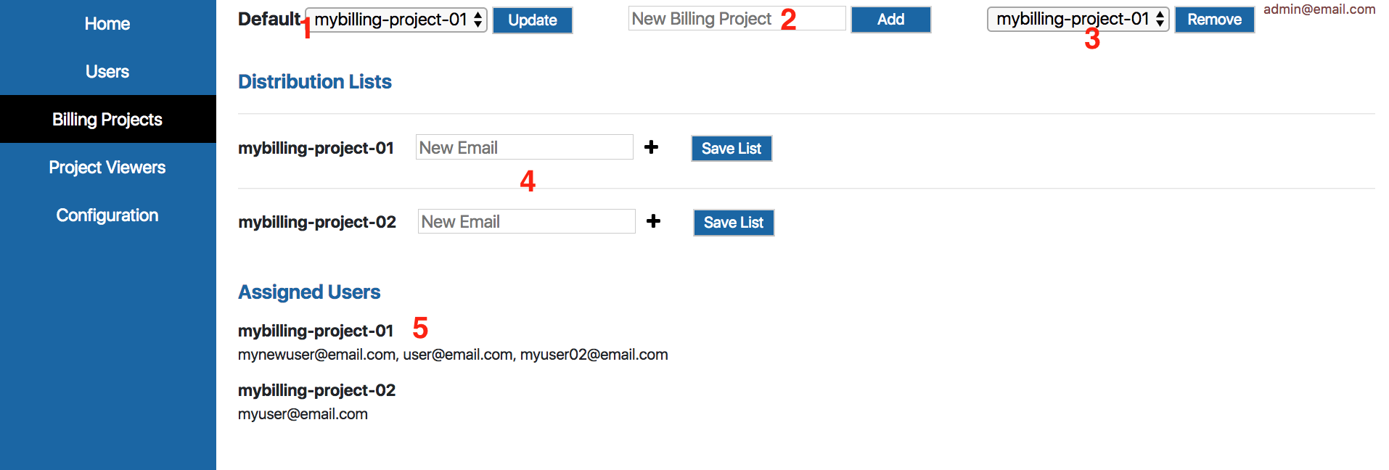Save List for mybilling-project-02

point(733,223)
